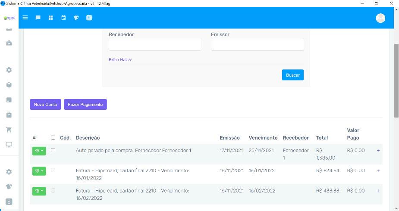This screenshot has width=399, height=211.
Task: Toggle the hamburger menu in top bar
Action: pos(25,18)
